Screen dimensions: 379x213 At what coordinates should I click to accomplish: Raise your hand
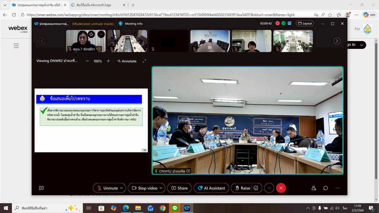point(243,188)
